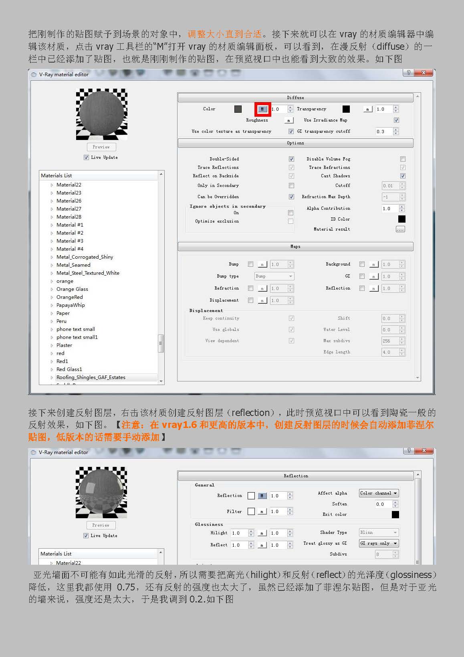Image resolution: width=464 pixels, height=657 pixels.
Task: Toggle Use color texture as transparency
Action: coord(291,131)
